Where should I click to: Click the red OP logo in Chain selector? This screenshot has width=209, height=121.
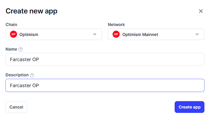pos(13,34)
